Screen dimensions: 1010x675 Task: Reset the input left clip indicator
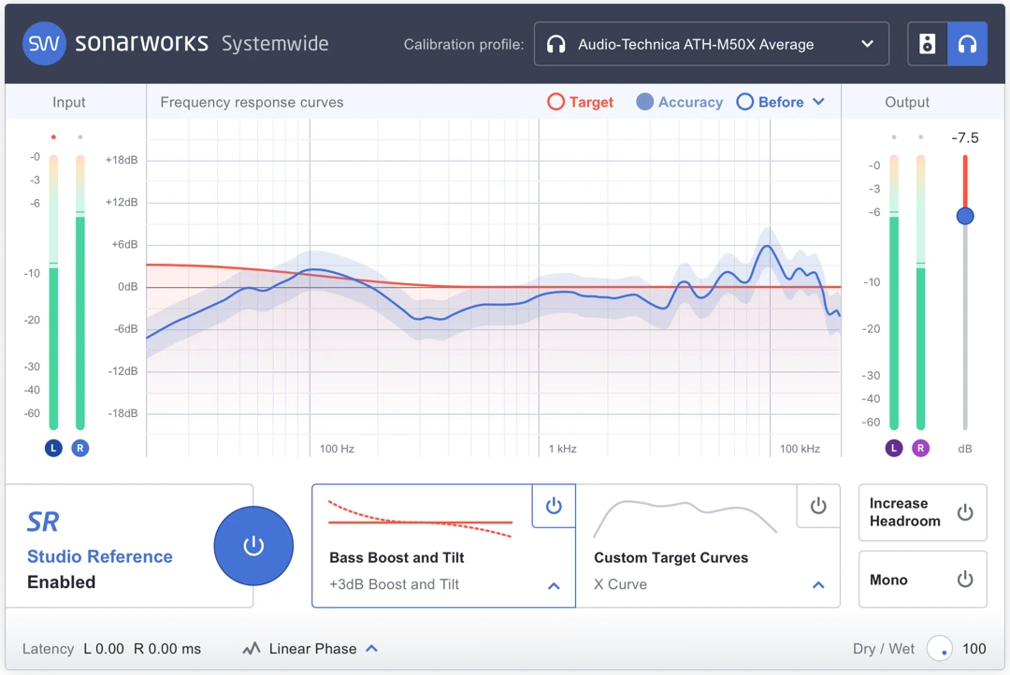click(53, 137)
